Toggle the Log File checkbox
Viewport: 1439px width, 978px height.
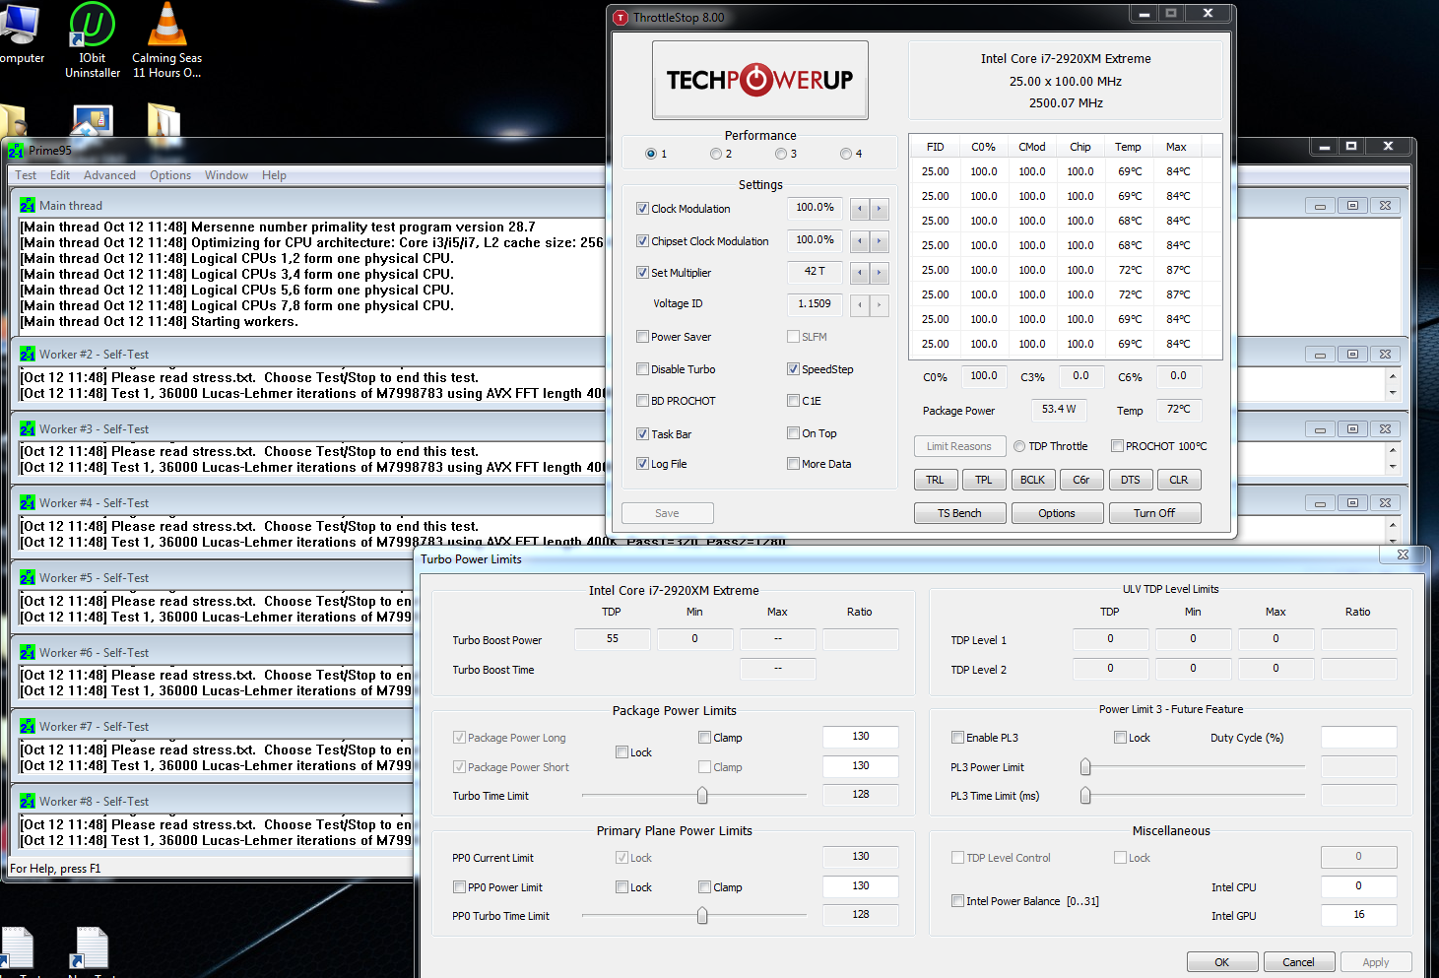pyautogui.click(x=642, y=464)
